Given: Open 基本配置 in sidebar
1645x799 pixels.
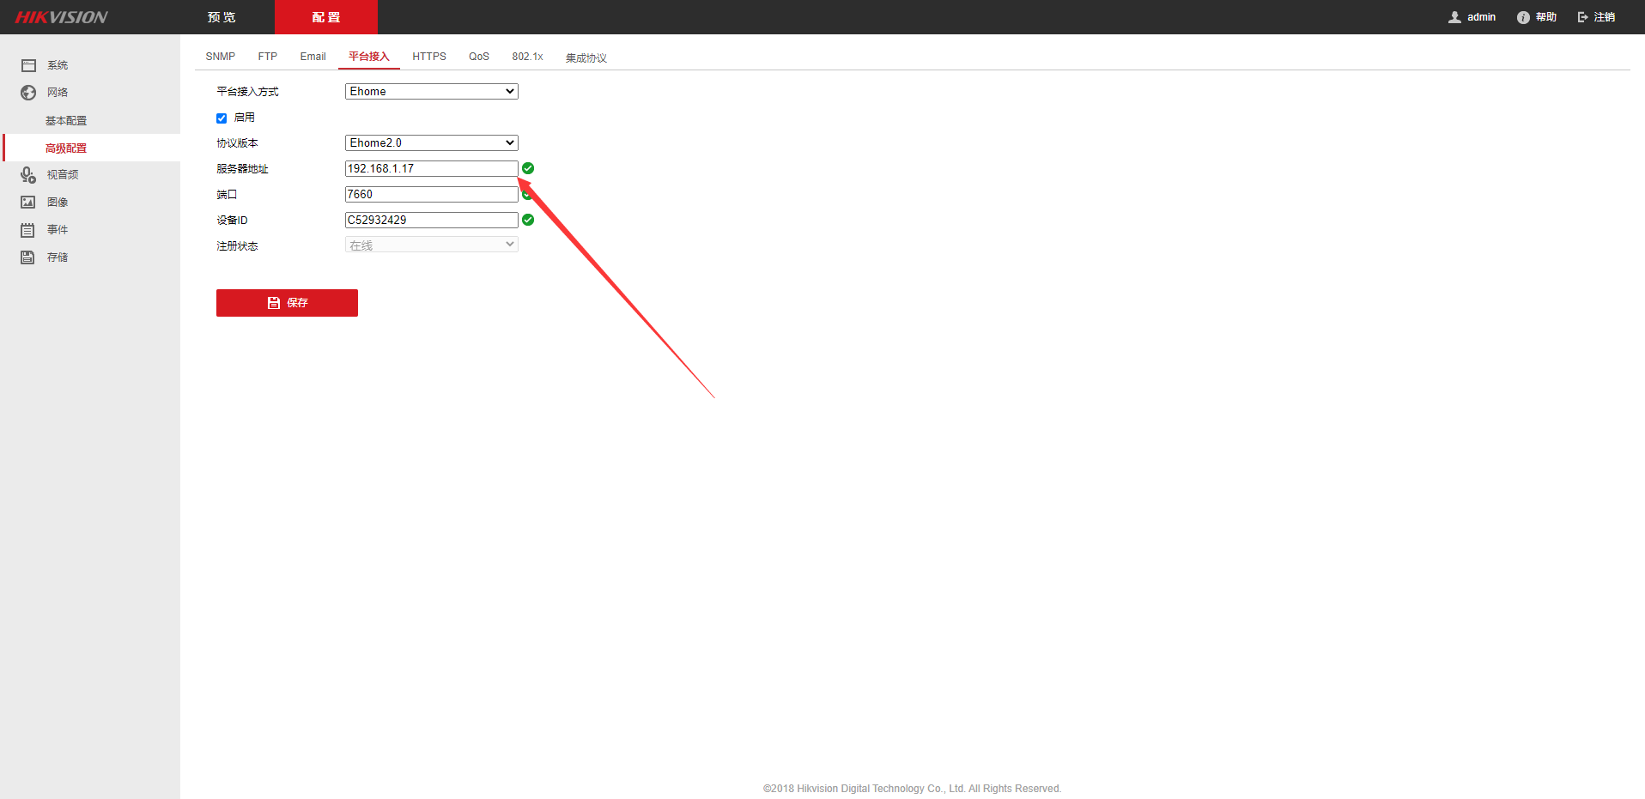Looking at the screenshot, I should tap(66, 121).
